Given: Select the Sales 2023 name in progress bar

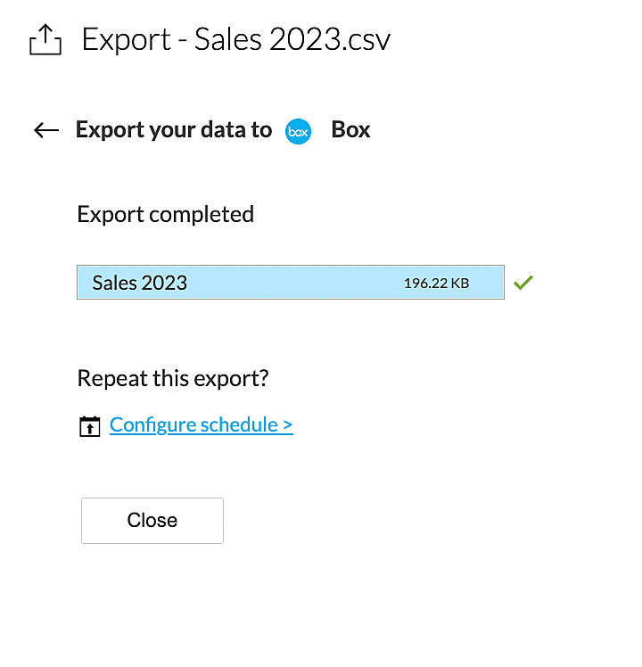Looking at the screenshot, I should click(x=140, y=283).
